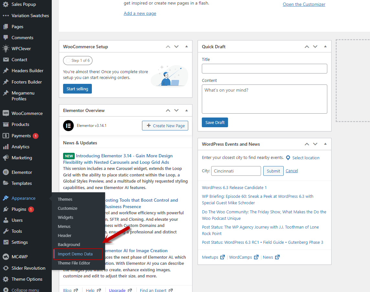This screenshot has width=370, height=292.
Task: Click the Select location pin icon
Action: pos(288,158)
